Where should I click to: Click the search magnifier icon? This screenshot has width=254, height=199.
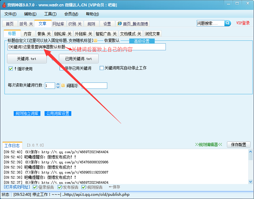coord(228,23)
